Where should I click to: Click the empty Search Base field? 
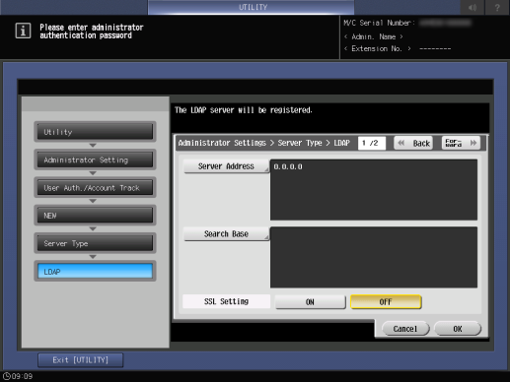(374, 257)
